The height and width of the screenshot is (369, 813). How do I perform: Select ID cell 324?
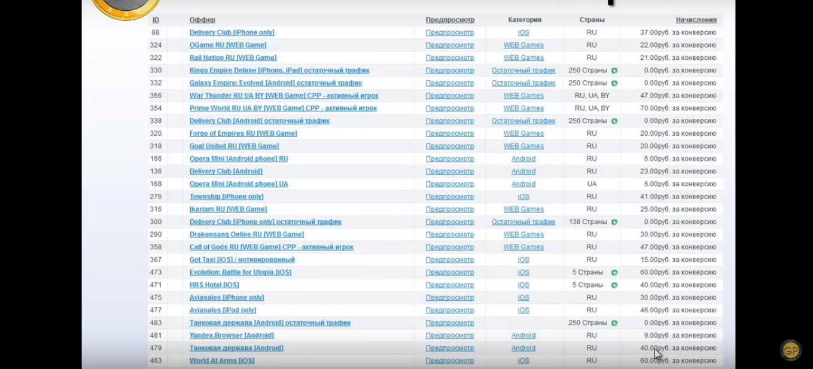click(156, 45)
